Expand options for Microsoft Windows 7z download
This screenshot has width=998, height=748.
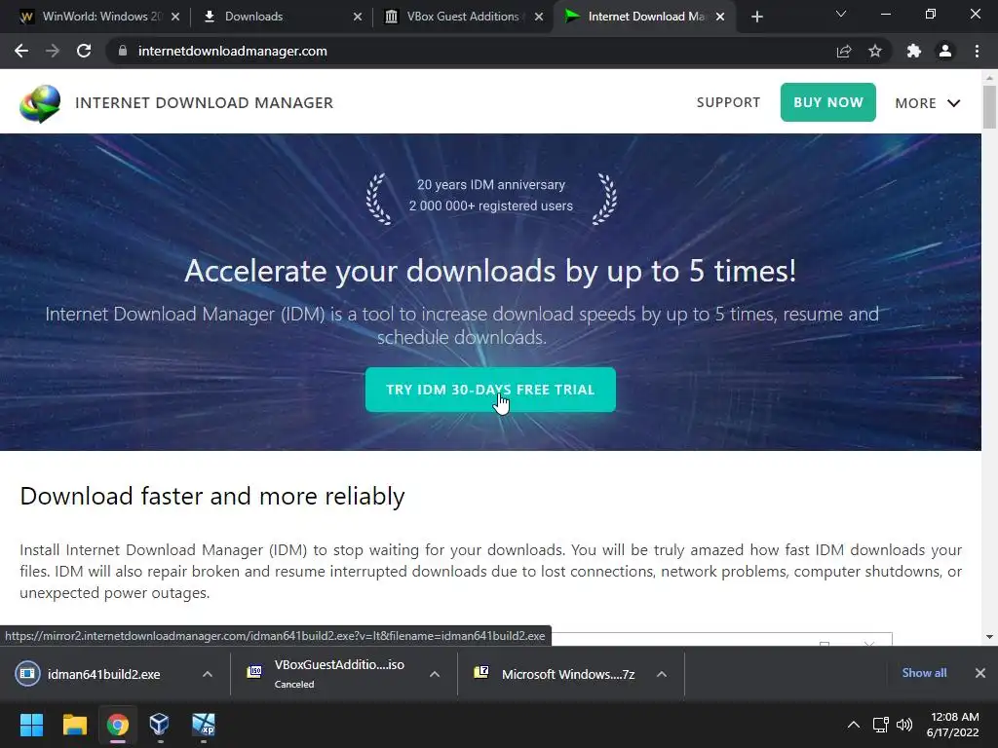(662, 674)
